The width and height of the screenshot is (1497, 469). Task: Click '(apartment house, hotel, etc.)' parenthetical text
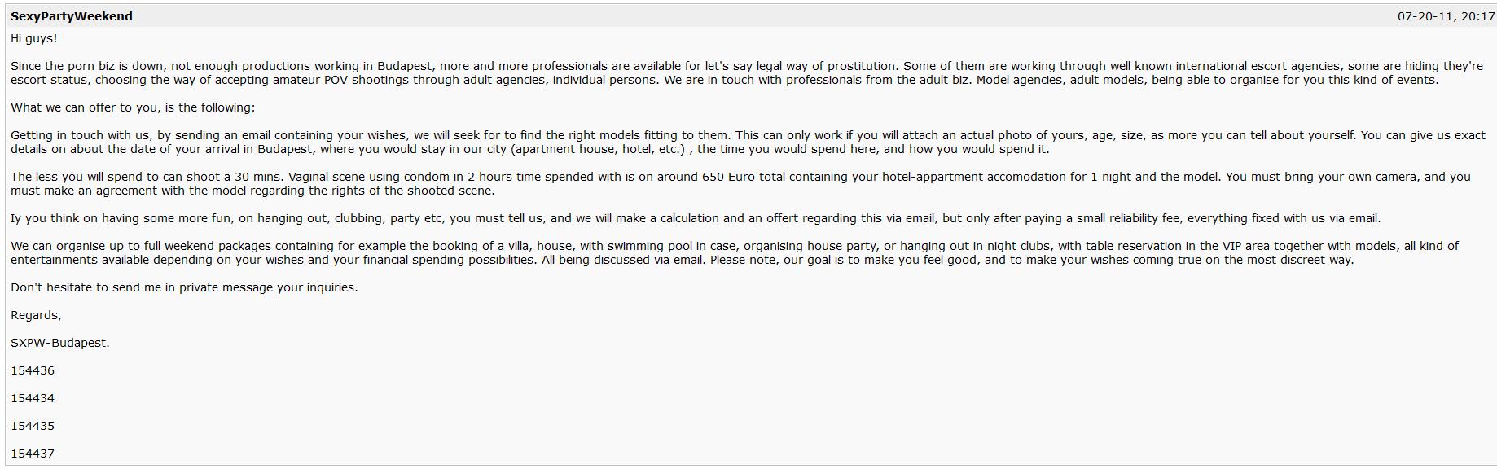pos(597,149)
